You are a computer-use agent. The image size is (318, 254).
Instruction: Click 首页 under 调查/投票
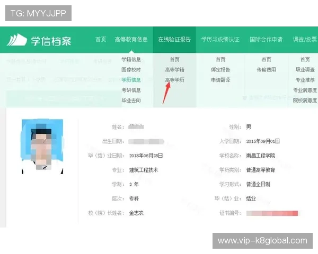click(x=305, y=60)
